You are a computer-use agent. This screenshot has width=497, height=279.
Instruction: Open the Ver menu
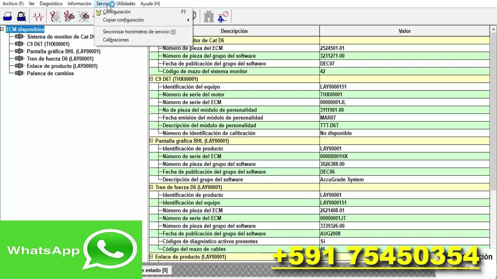tap(31, 3)
